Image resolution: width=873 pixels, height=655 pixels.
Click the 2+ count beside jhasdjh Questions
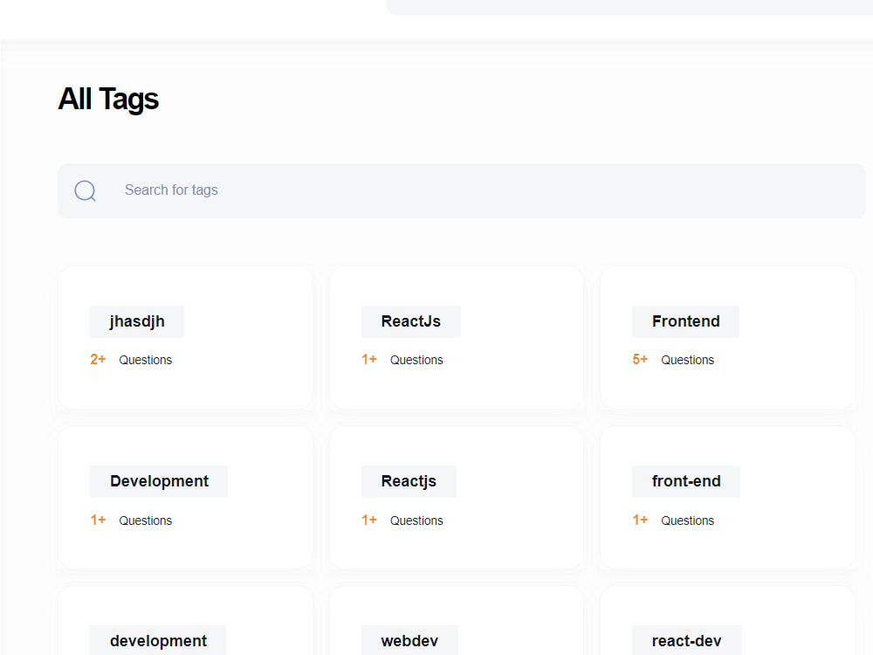click(x=97, y=359)
